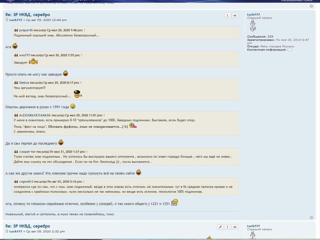Open нло777 username in quote
320x240 pixels.
(x=24, y=55)
